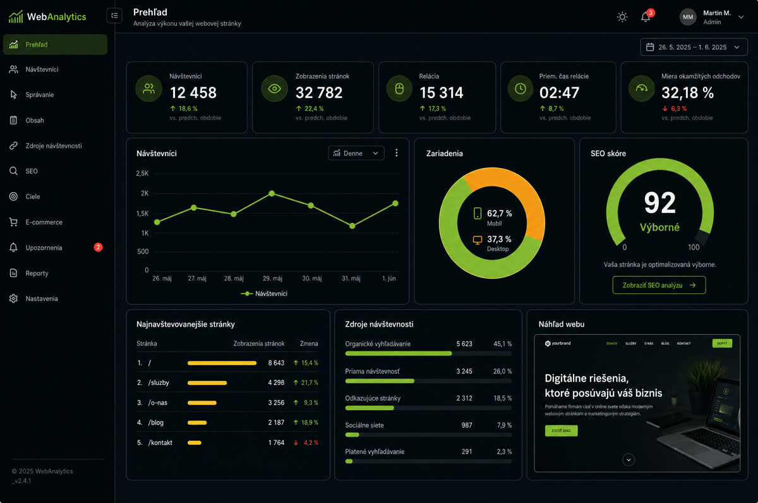Image resolution: width=758 pixels, height=503 pixels.
Task: Click the Zdroje návštevnosti link icon
Action: 14,146
